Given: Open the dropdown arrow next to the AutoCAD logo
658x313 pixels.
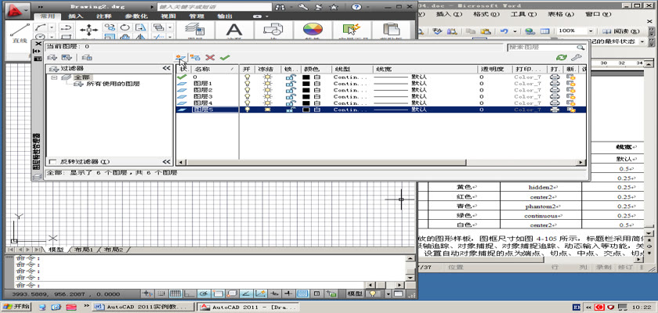Looking at the screenshot, I should pyautogui.click(x=26, y=9).
